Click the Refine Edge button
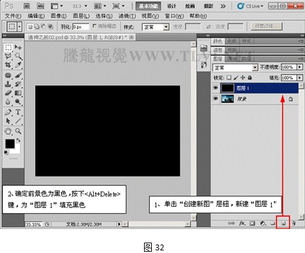 pos(267,26)
